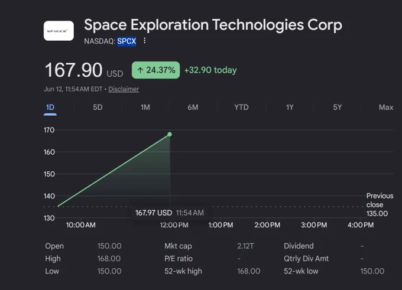Viewport: 402px width, 290px height.
Task: Click the 167.97 USD chart tooltip
Action: (x=170, y=213)
